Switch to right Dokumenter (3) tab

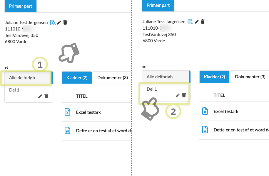(250, 77)
